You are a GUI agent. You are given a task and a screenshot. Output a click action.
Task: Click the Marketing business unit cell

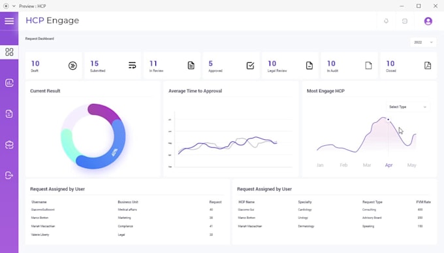click(124, 218)
